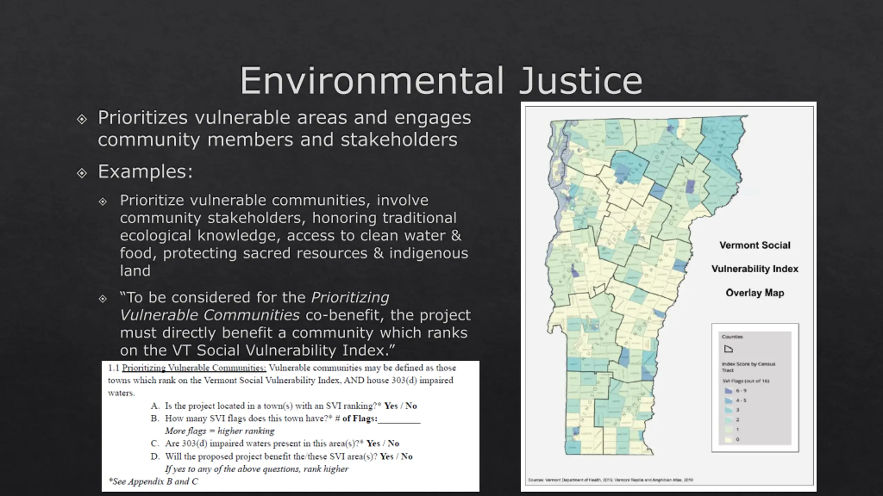The height and width of the screenshot is (496, 883).
Task: Select the 4 - 5 flags legend swatch
Action: pos(728,401)
